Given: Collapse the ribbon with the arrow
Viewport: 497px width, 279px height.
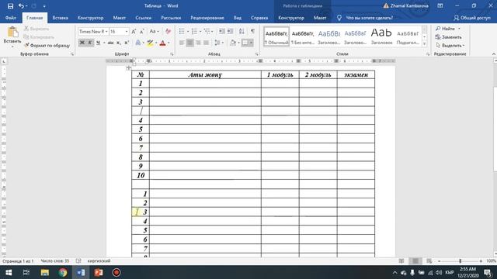Looking at the screenshot, I should point(494,54).
